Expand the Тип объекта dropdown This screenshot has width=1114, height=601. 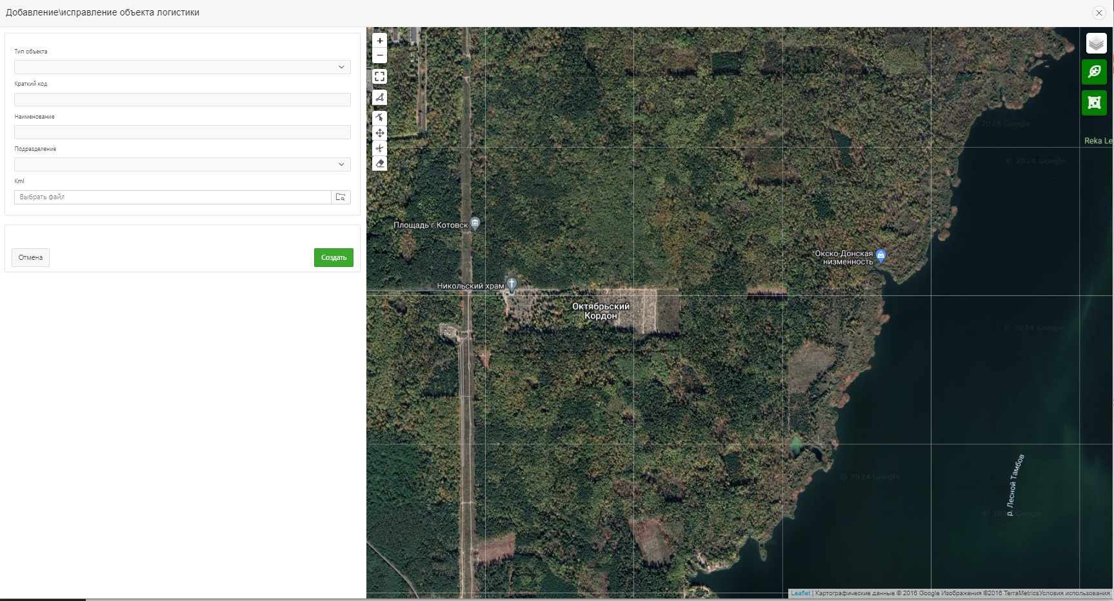183,67
